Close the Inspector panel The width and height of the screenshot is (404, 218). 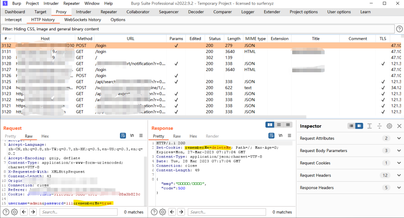click(399, 126)
